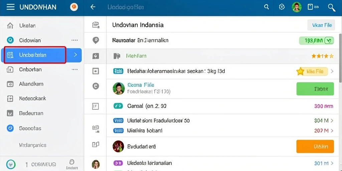Open more options dots for Cnborkan
The height and width of the screenshot is (171, 342).
click(74, 69)
